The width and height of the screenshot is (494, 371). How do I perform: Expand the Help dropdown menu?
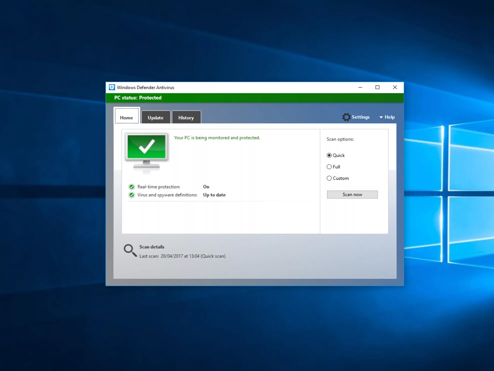click(x=387, y=117)
